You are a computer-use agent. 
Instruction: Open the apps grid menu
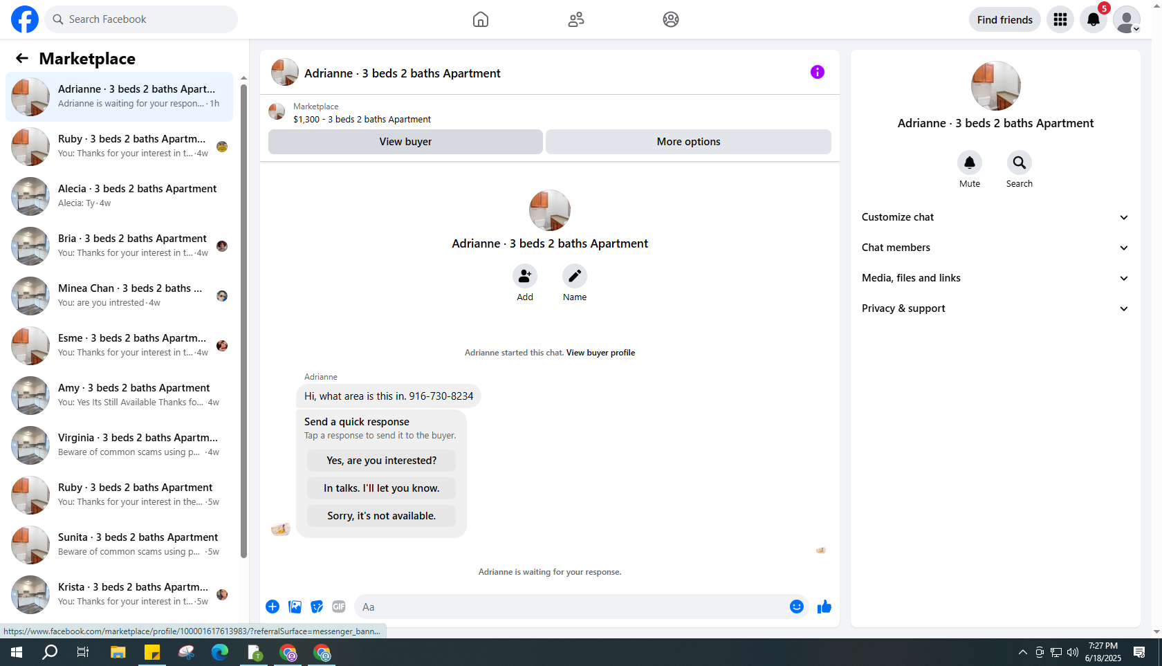(1060, 19)
